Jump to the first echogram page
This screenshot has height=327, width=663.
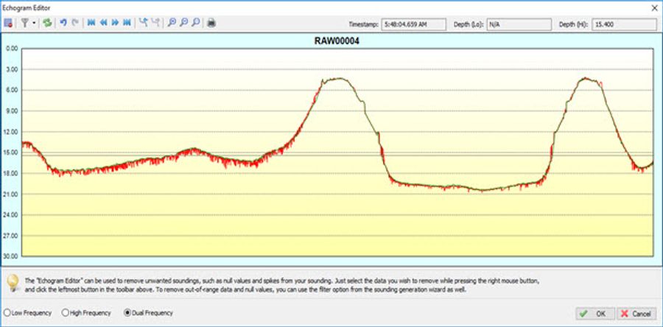point(91,23)
